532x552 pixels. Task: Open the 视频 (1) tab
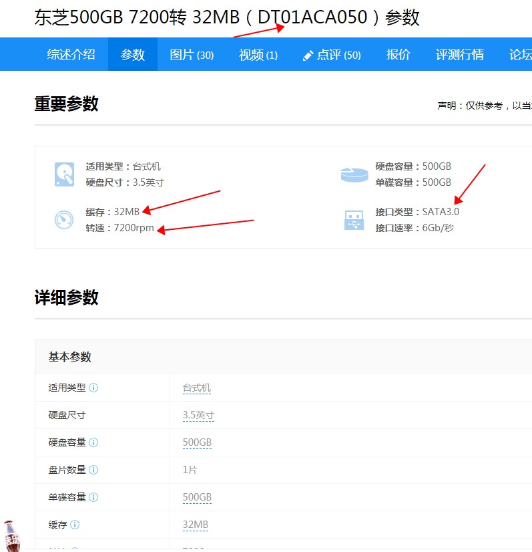click(258, 55)
